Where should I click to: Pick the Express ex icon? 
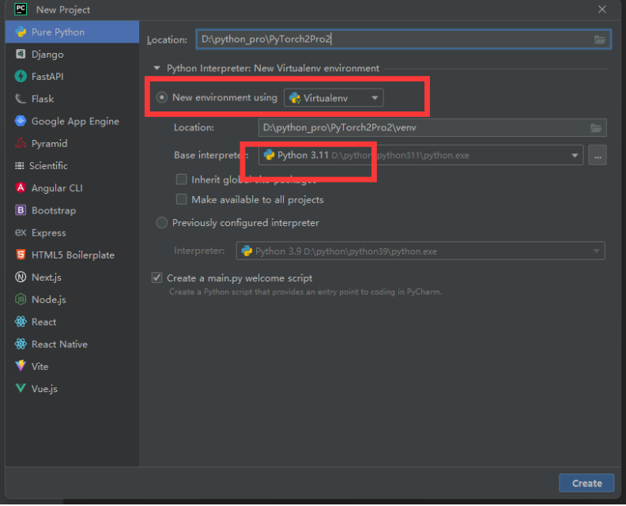coord(21,232)
